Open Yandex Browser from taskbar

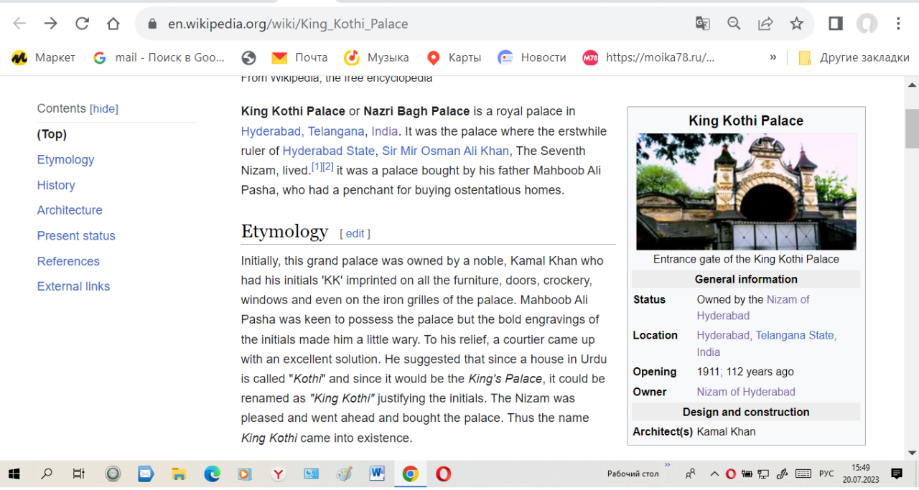pyautogui.click(x=279, y=473)
